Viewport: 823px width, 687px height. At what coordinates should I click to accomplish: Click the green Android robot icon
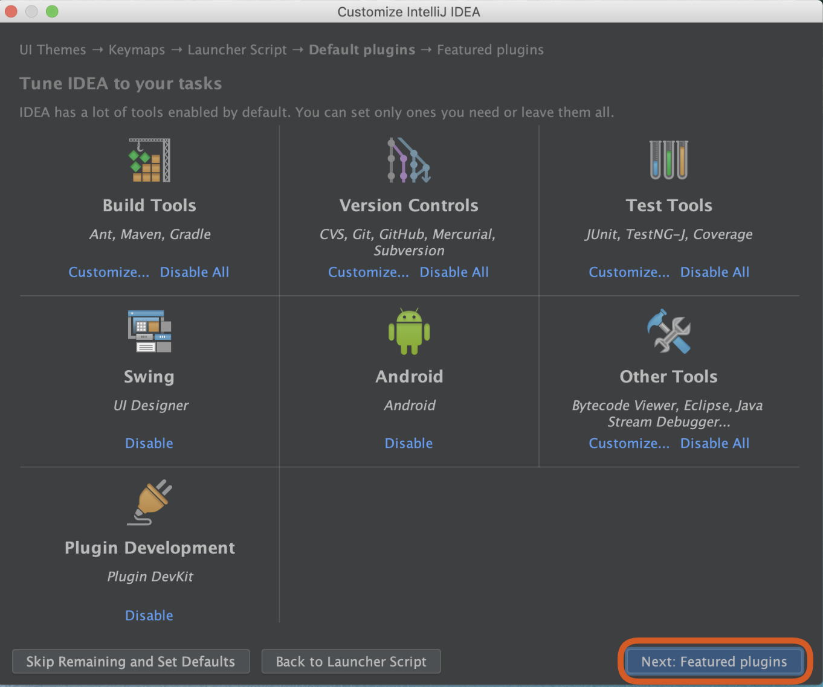409,331
